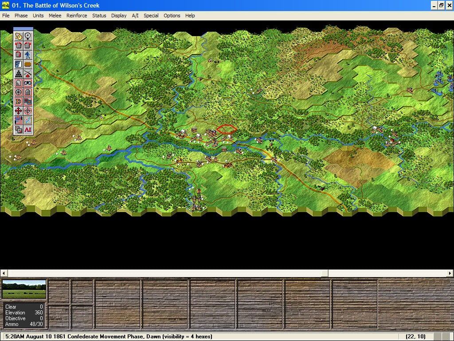This screenshot has height=341, width=454.
Task: Open the Reinforce menu
Action: (x=77, y=16)
